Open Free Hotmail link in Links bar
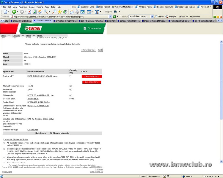The image size is (223, 178). tap(103, 7)
